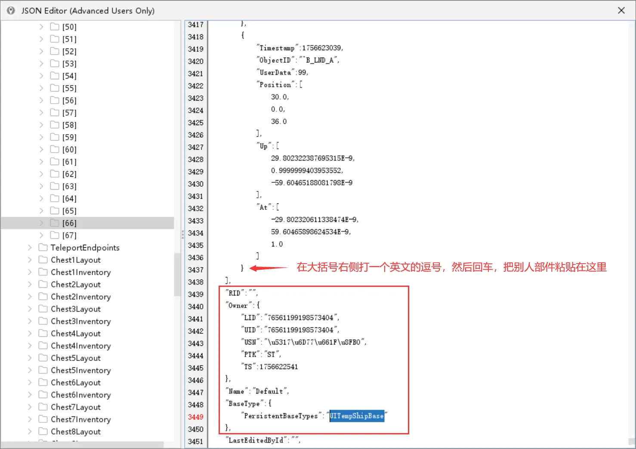Expand the Chest2Inventory node
This screenshot has height=449, width=636.
click(30, 296)
